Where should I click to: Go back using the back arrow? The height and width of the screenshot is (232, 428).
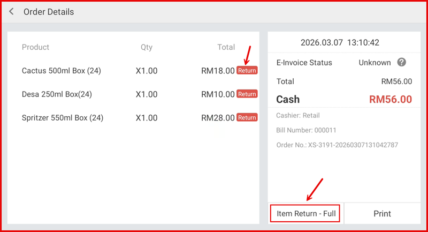pyautogui.click(x=11, y=12)
